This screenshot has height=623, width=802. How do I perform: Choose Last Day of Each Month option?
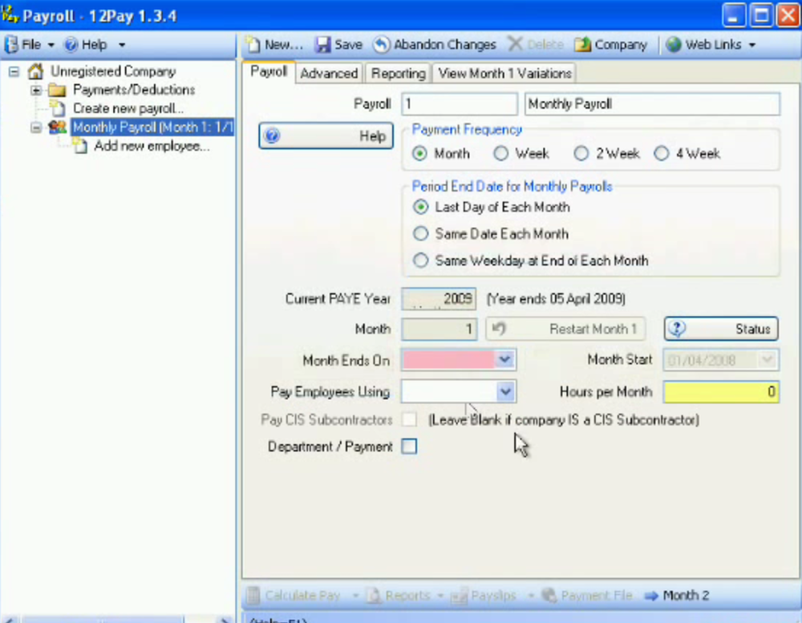coord(420,207)
